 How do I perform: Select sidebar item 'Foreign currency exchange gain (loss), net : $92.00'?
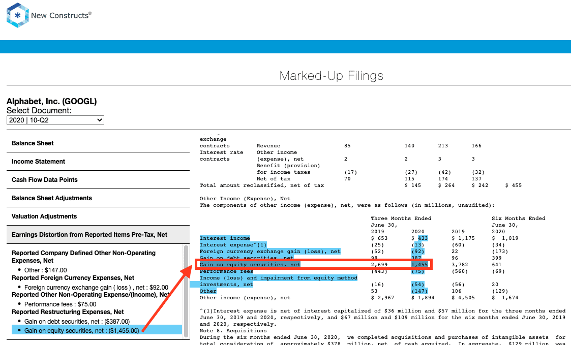click(96, 288)
